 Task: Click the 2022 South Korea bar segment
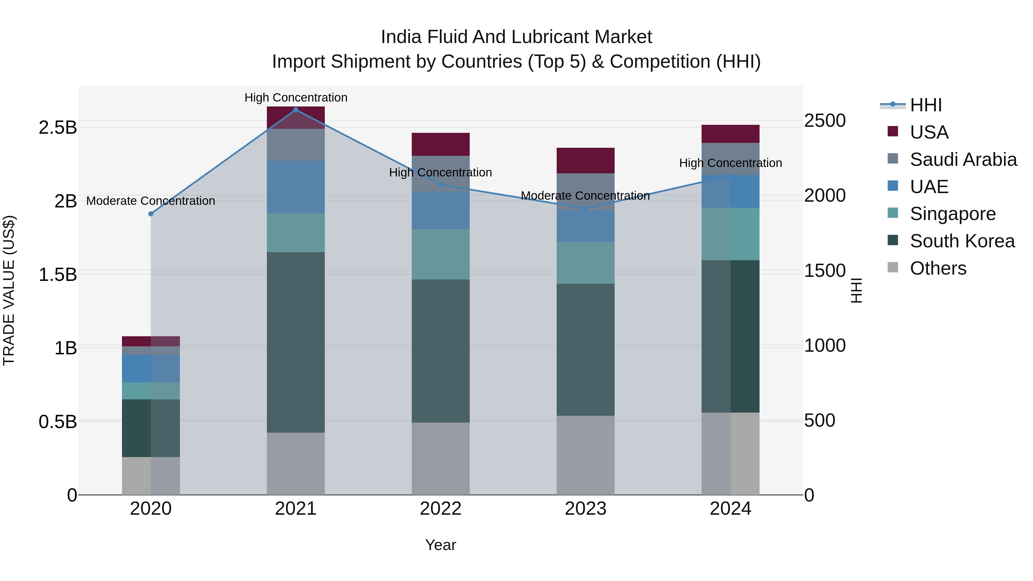pyautogui.click(x=441, y=351)
